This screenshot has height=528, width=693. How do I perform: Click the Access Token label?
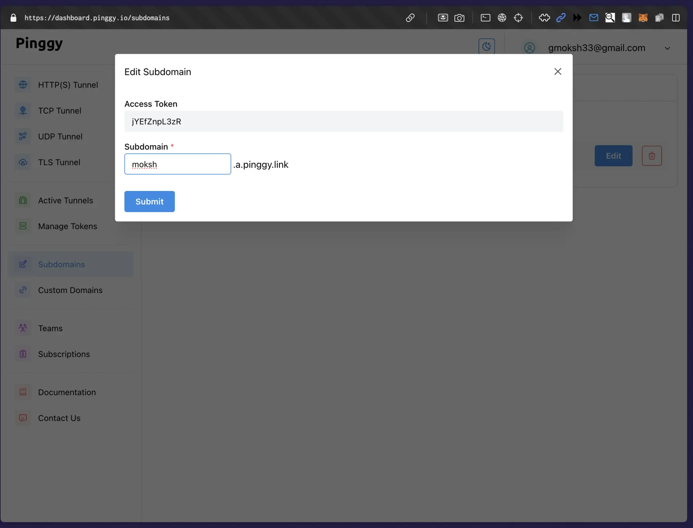pyautogui.click(x=151, y=104)
